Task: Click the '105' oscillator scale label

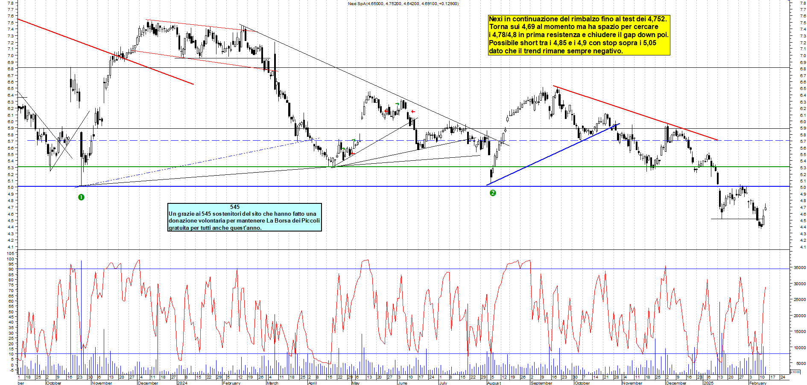Action: 10,253
